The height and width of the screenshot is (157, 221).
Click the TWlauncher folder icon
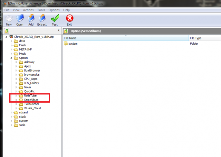pos(21,104)
